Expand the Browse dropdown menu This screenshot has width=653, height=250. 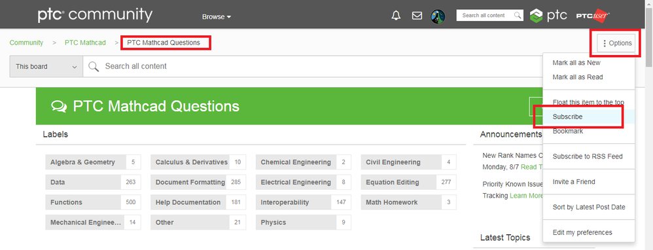tap(216, 17)
